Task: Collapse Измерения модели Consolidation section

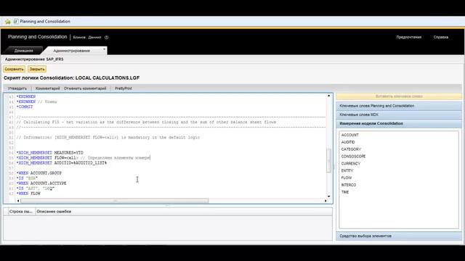Action: point(399,123)
